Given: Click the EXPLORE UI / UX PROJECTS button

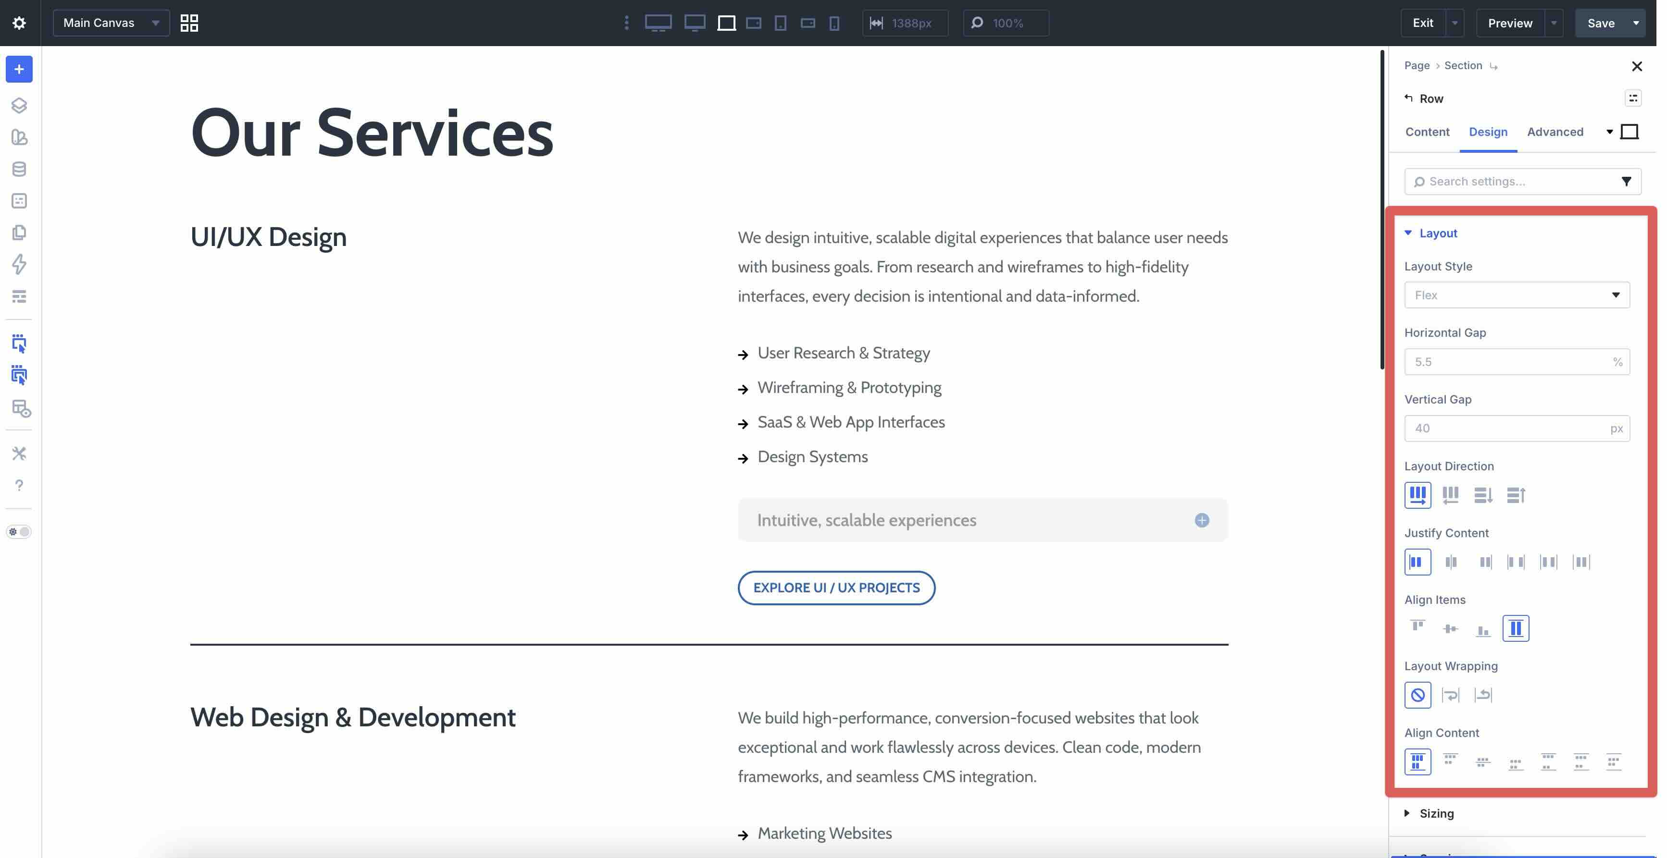Looking at the screenshot, I should point(836,587).
